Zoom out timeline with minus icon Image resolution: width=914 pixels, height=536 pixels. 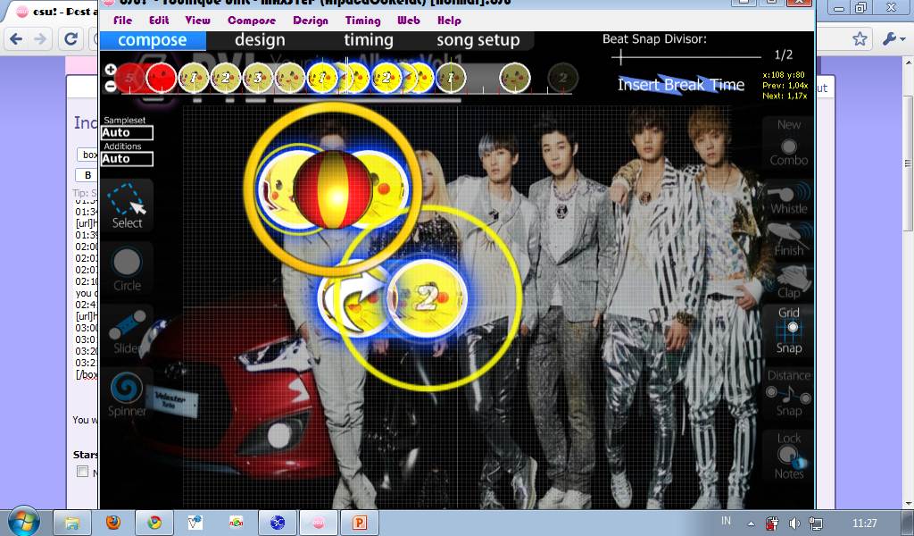coord(110,86)
